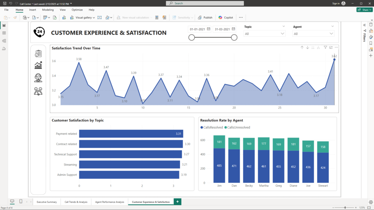Open the Report view in left sidebar
Image resolution: width=374 pixels, height=210 pixels.
pyautogui.click(x=4, y=25)
